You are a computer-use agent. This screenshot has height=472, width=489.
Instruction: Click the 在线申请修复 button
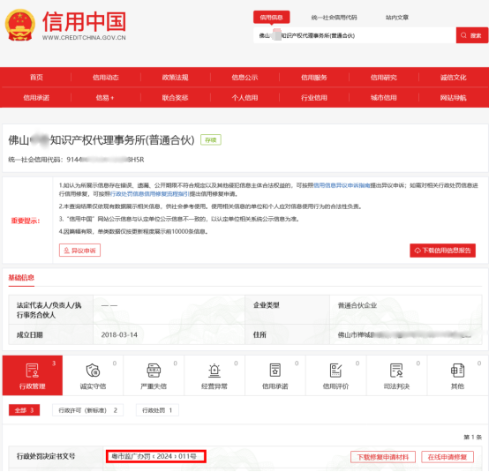(x=448, y=457)
